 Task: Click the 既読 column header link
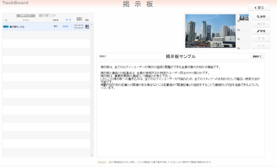click(x=69, y=20)
